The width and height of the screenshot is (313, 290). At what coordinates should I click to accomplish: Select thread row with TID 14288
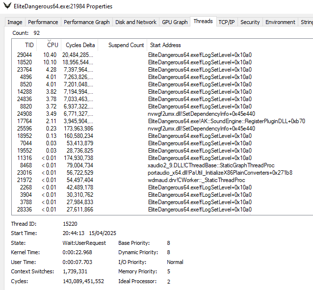162,92
